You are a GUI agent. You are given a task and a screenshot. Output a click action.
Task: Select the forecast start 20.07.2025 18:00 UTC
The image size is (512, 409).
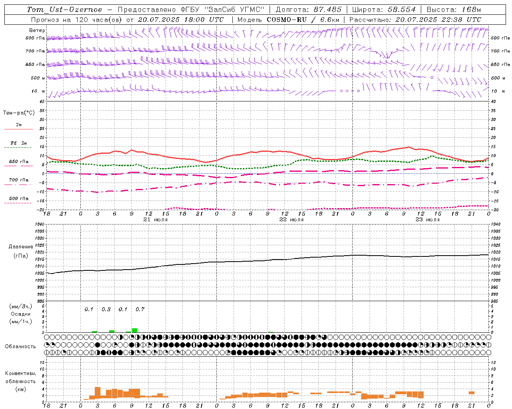181,20
